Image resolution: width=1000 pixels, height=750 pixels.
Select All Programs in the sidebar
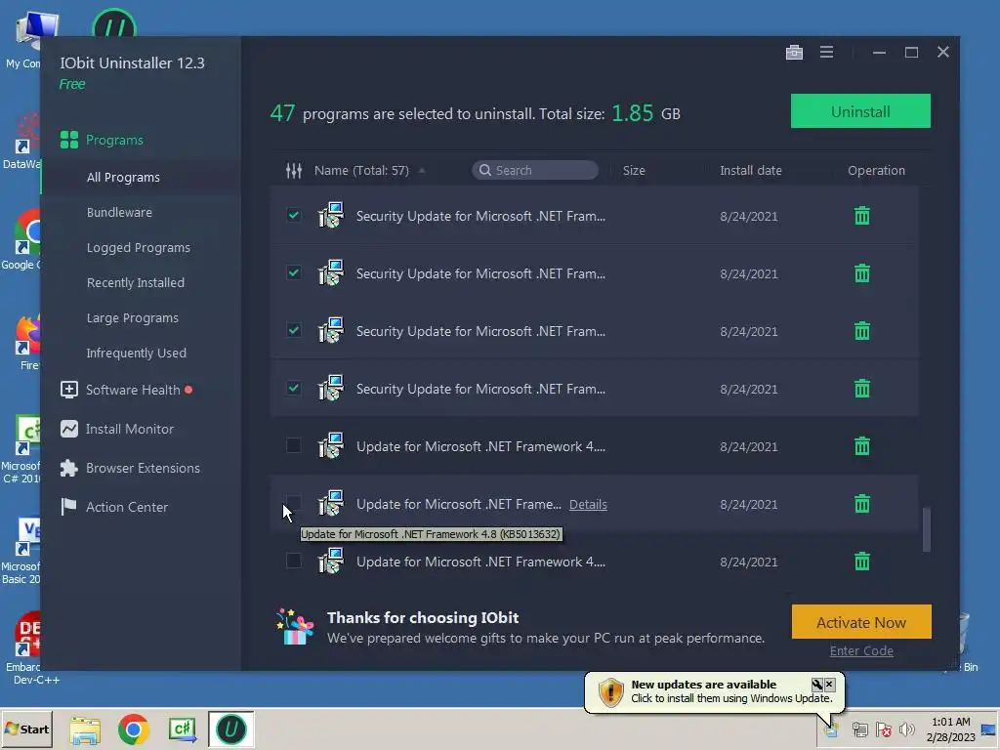pyautogui.click(x=123, y=178)
